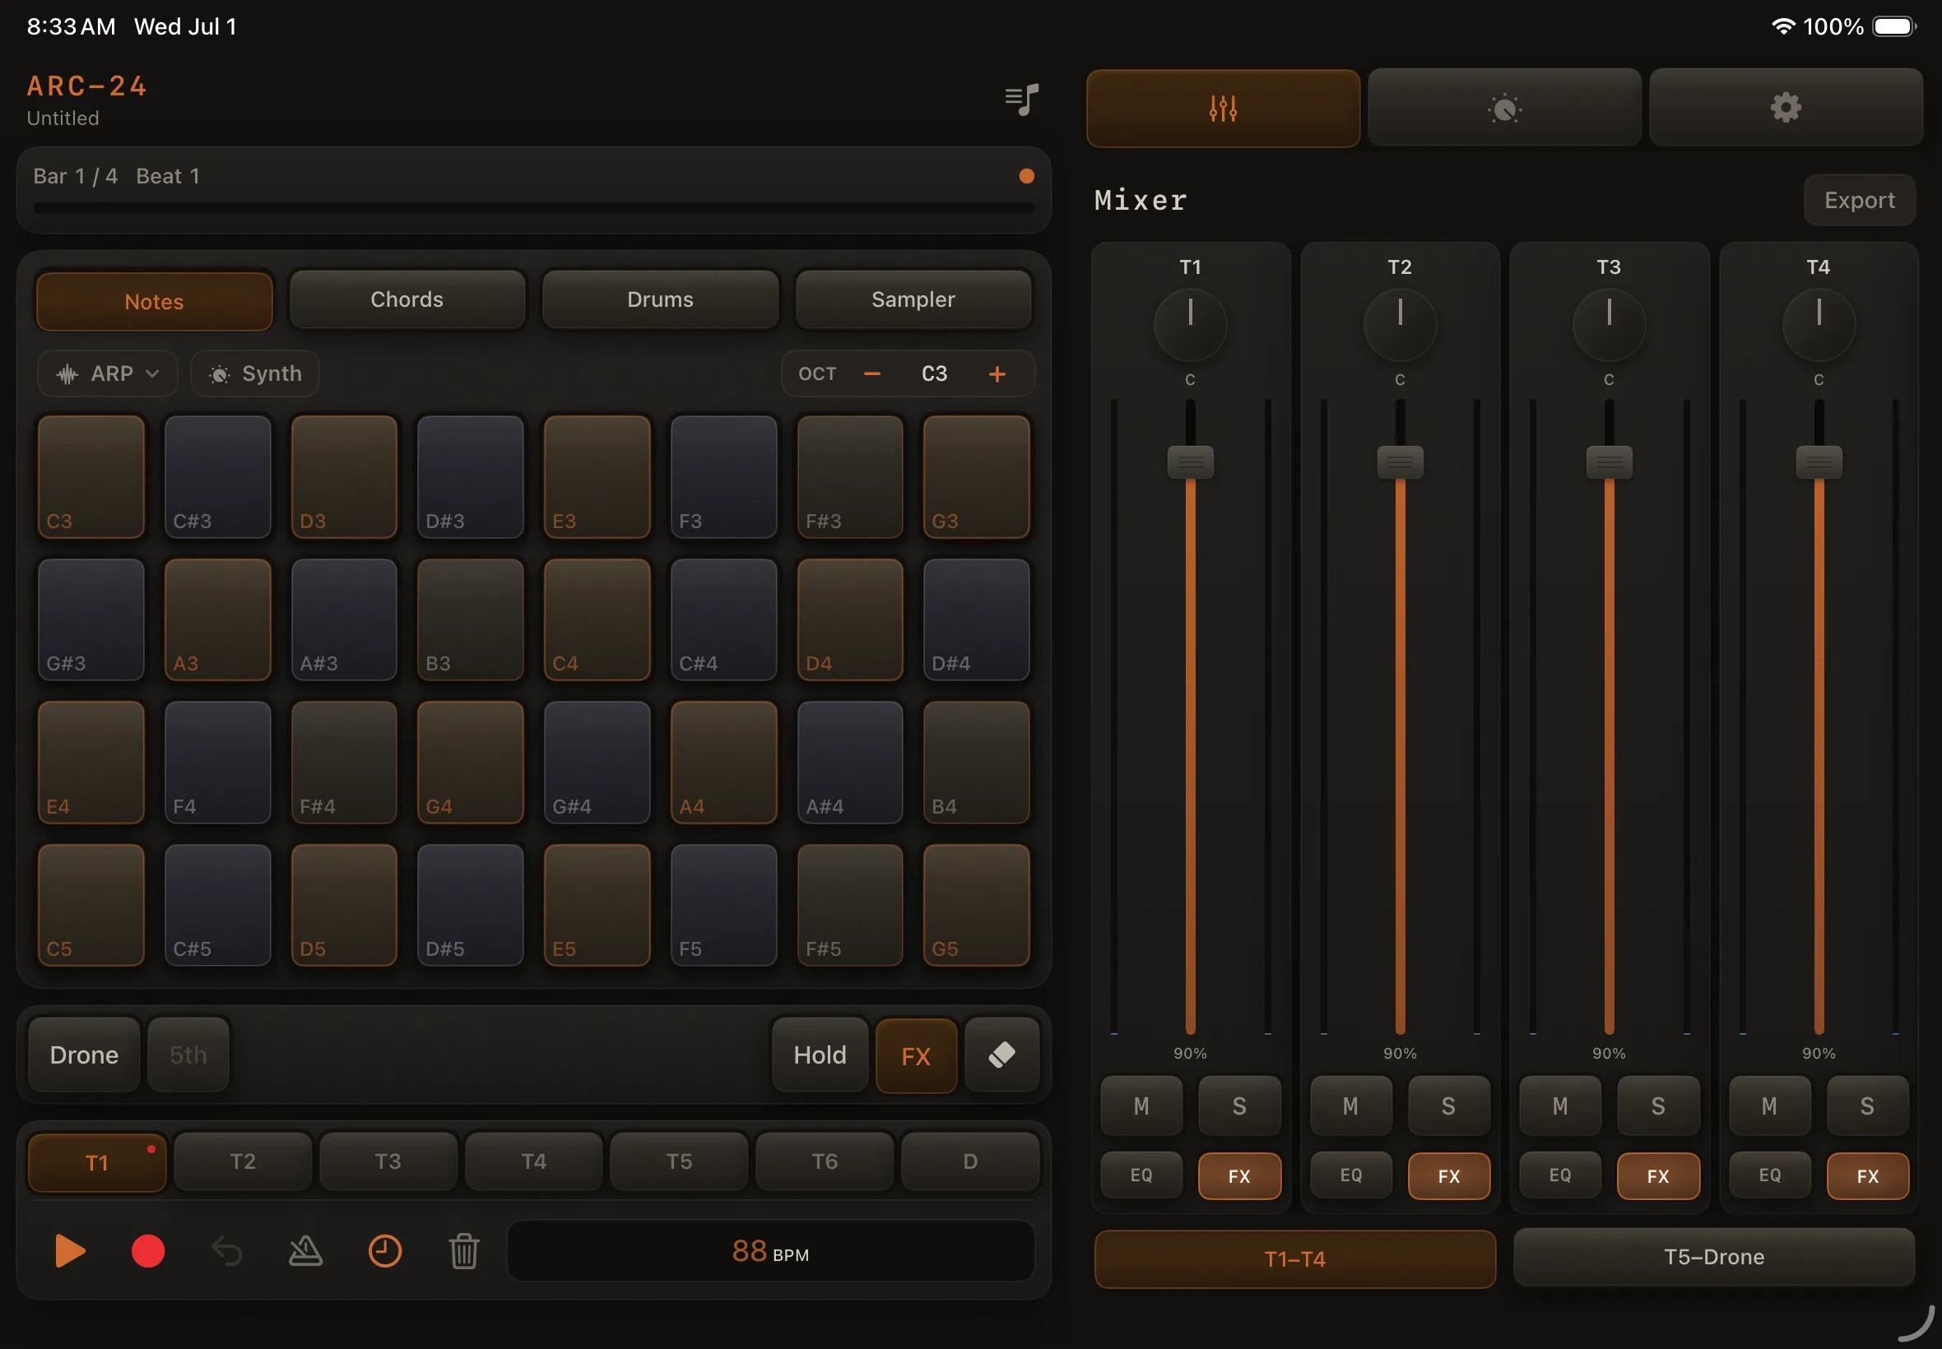Select the D drone track button
The width and height of the screenshot is (1942, 1349).
[969, 1161]
